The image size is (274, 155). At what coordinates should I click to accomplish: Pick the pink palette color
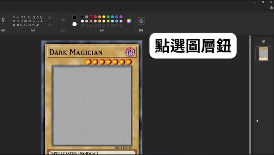point(95,21)
